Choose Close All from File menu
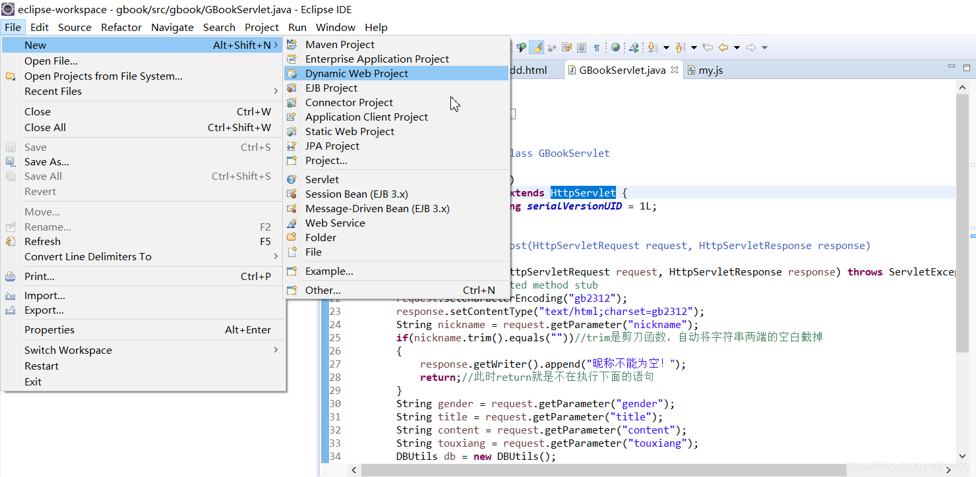 [x=143, y=127]
